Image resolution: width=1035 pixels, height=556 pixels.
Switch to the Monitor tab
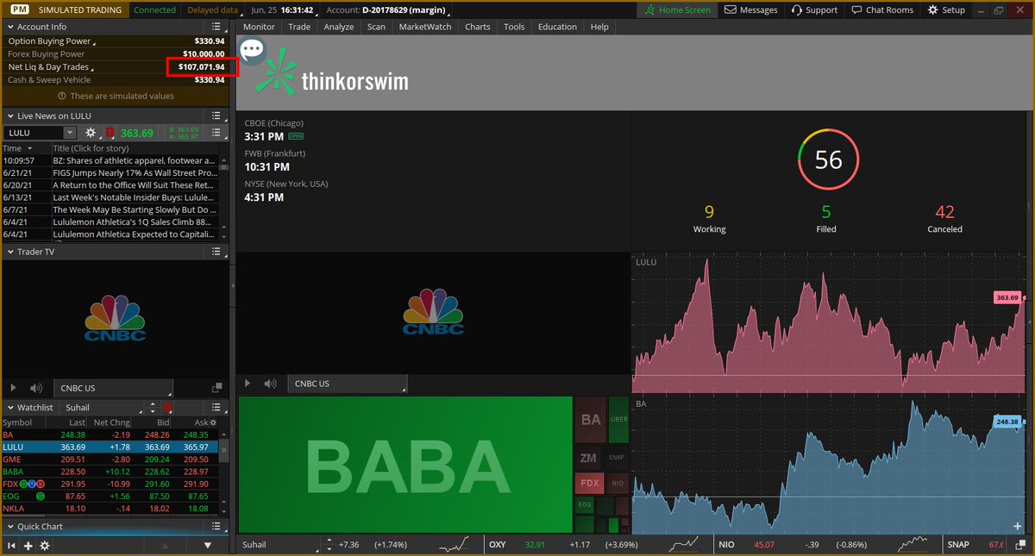click(x=259, y=27)
